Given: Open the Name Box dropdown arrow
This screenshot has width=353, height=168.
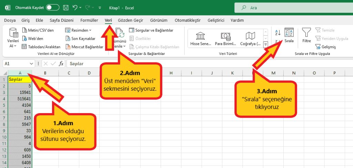Looking at the screenshot, I should [x=32, y=63].
